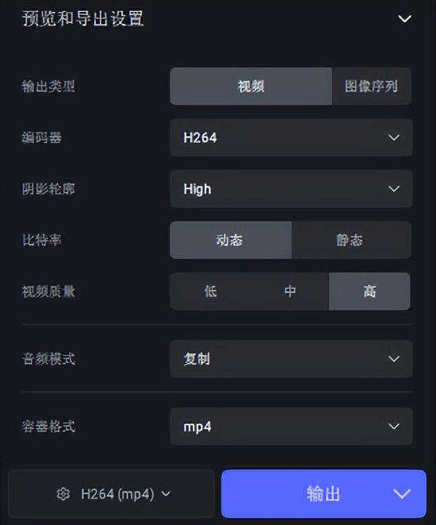
Task: Open the 音频模式 复制 dropdown
Action: click(291, 359)
